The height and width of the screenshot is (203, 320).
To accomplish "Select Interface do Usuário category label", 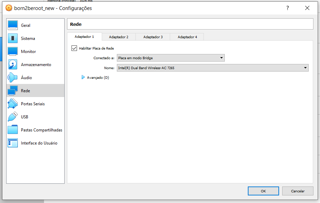I will coord(39,143).
